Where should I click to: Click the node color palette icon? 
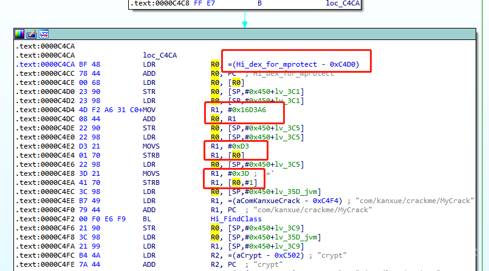tap(19, 34)
